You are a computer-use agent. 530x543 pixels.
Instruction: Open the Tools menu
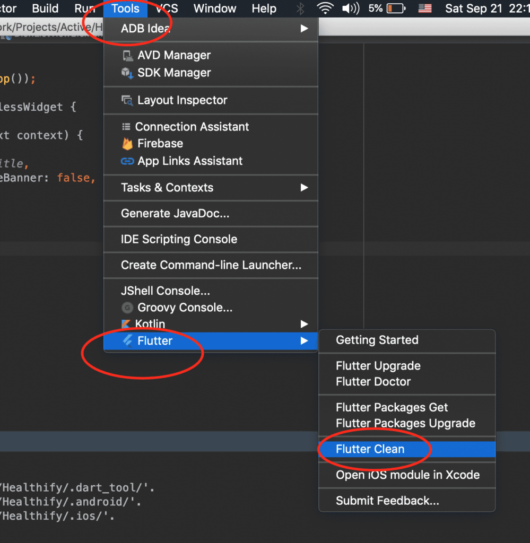pyautogui.click(x=125, y=8)
